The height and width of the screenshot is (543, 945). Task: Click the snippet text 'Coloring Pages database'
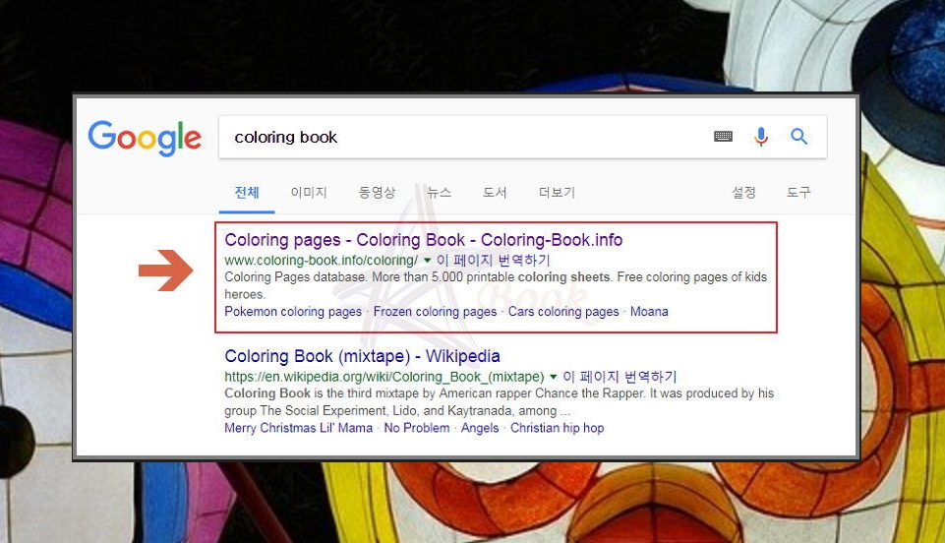pos(295,277)
